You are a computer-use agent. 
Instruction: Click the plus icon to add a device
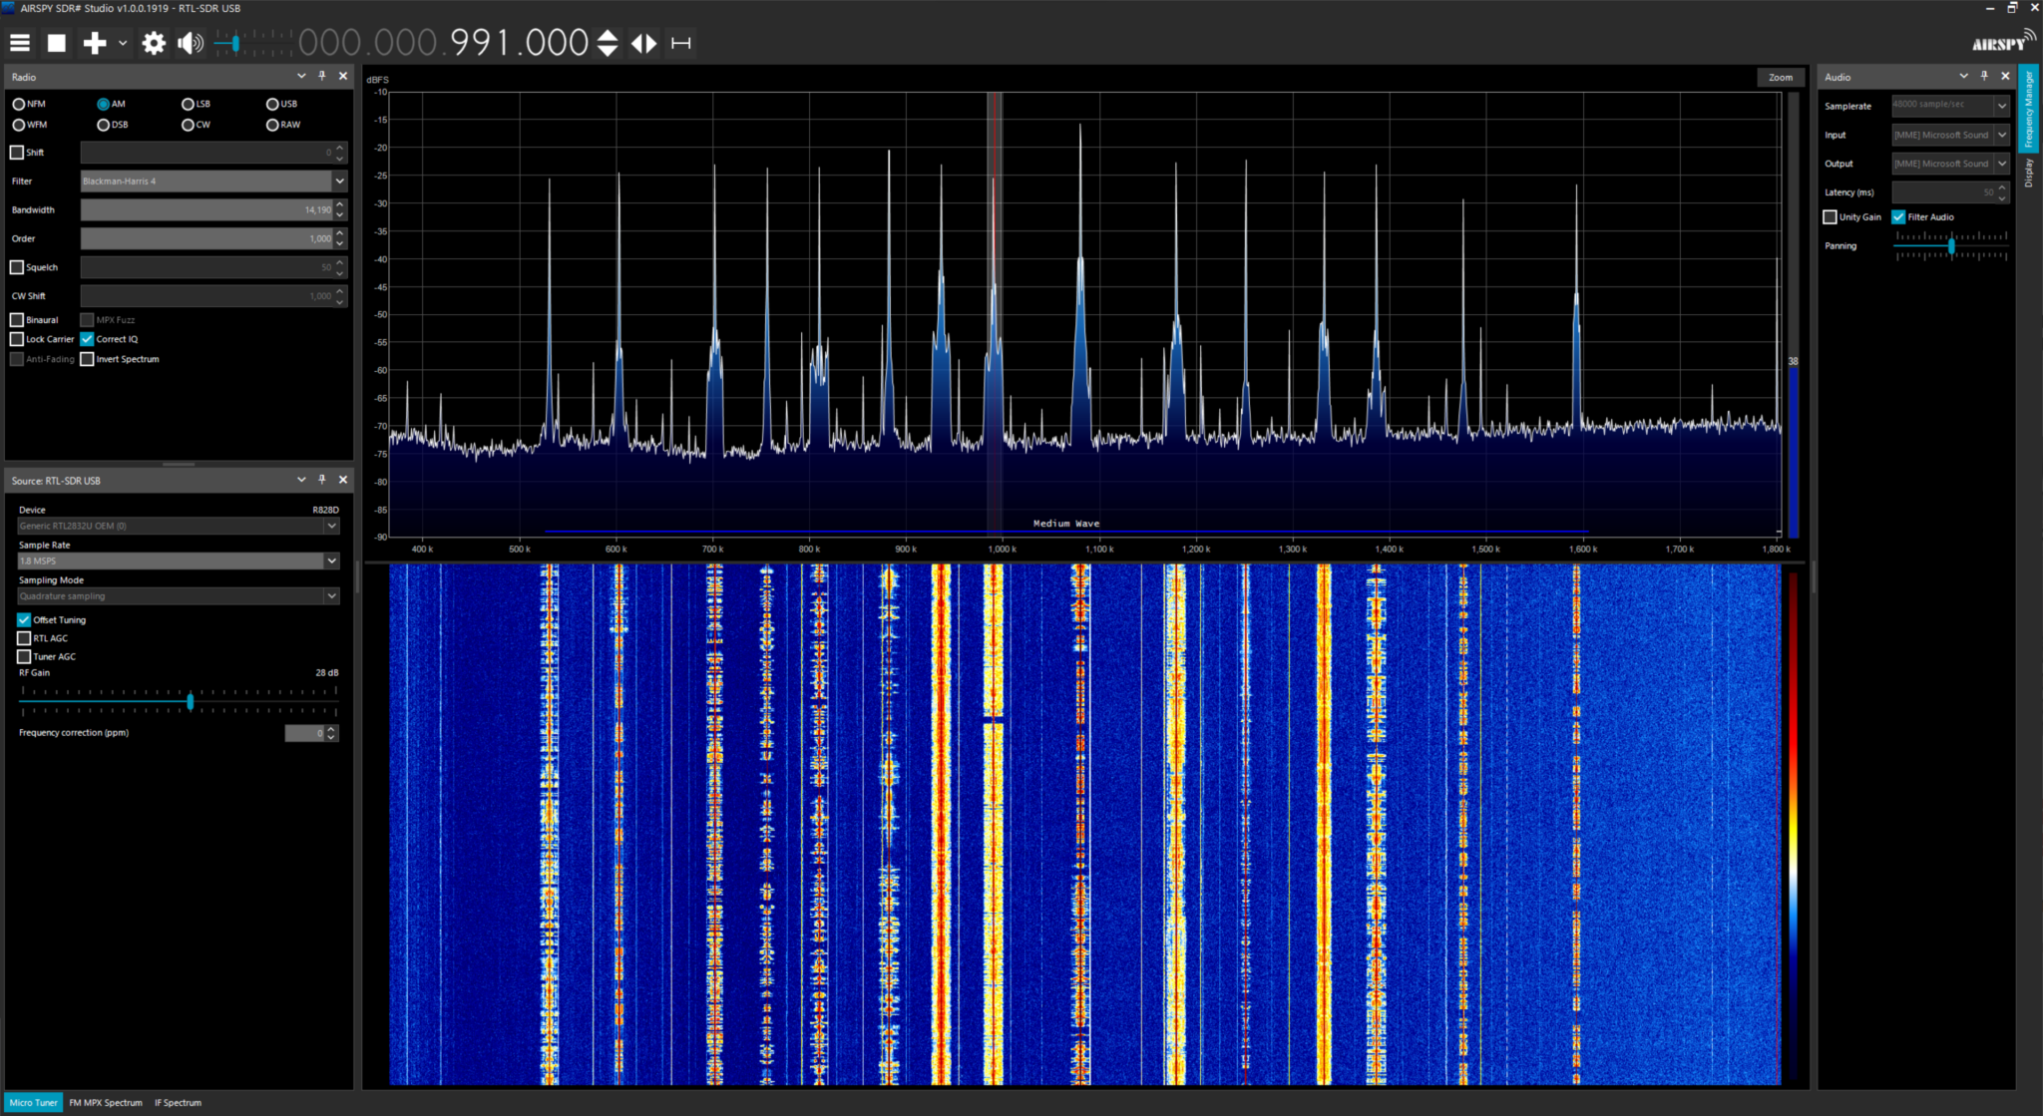(x=95, y=42)
